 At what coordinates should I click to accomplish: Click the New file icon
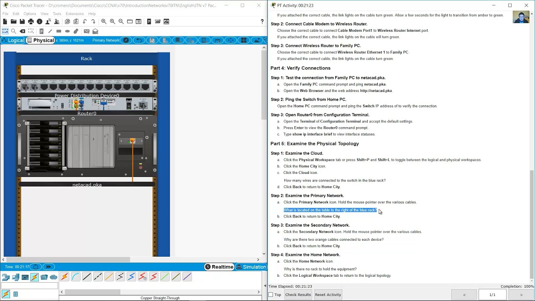[5, 21]
